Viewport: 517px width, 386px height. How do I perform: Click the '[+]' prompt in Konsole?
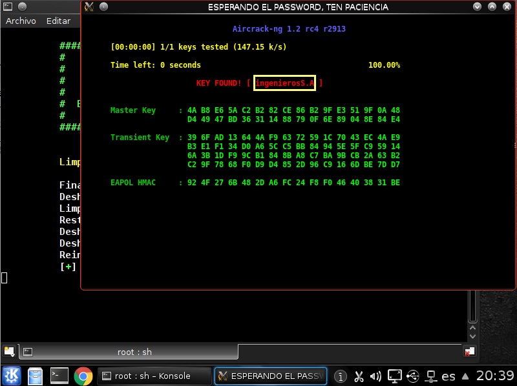tap(68, 267)
